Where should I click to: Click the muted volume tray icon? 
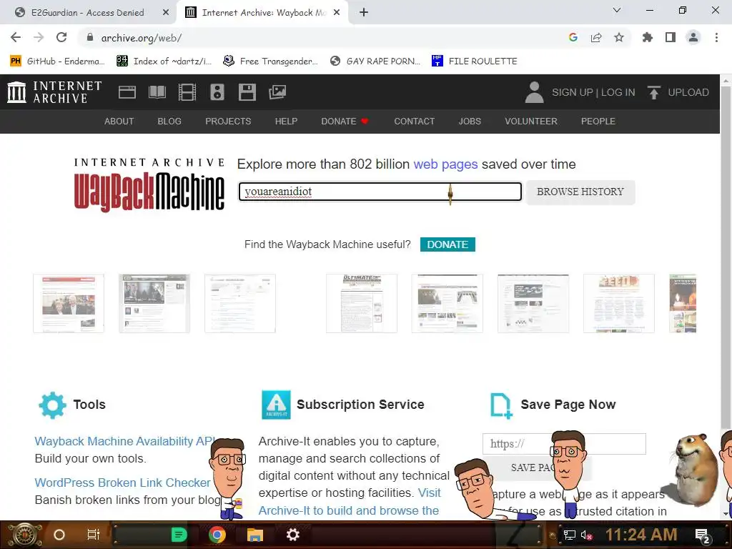coord(586,535)
